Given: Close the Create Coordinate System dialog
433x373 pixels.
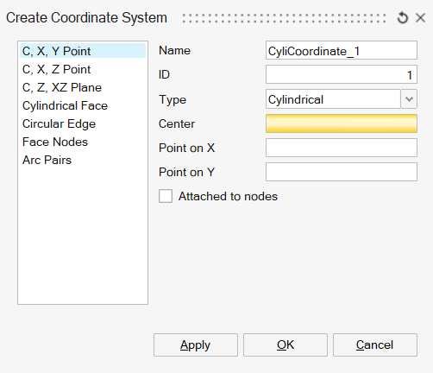Looking at the screenshot, I should click(x=420, y=18).
